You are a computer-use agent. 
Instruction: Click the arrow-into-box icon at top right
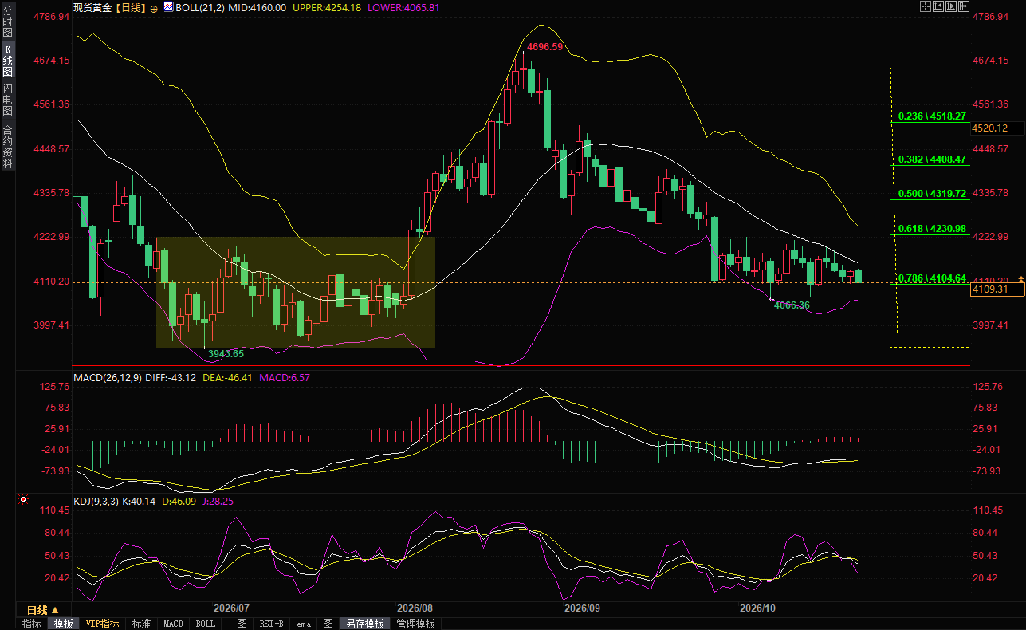click(x=965, y=6)
